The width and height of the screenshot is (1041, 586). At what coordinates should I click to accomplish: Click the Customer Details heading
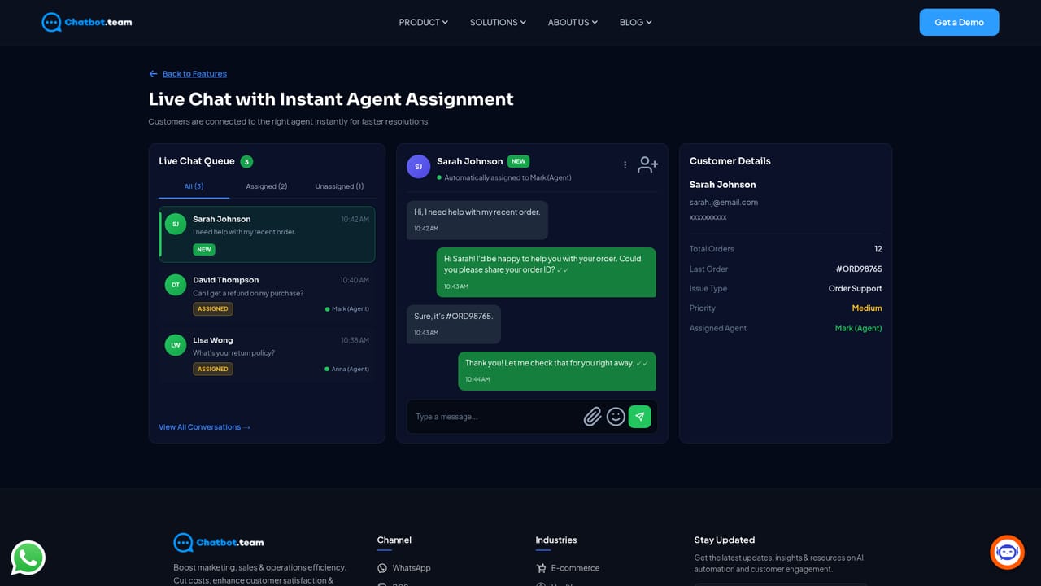point(730,161)
